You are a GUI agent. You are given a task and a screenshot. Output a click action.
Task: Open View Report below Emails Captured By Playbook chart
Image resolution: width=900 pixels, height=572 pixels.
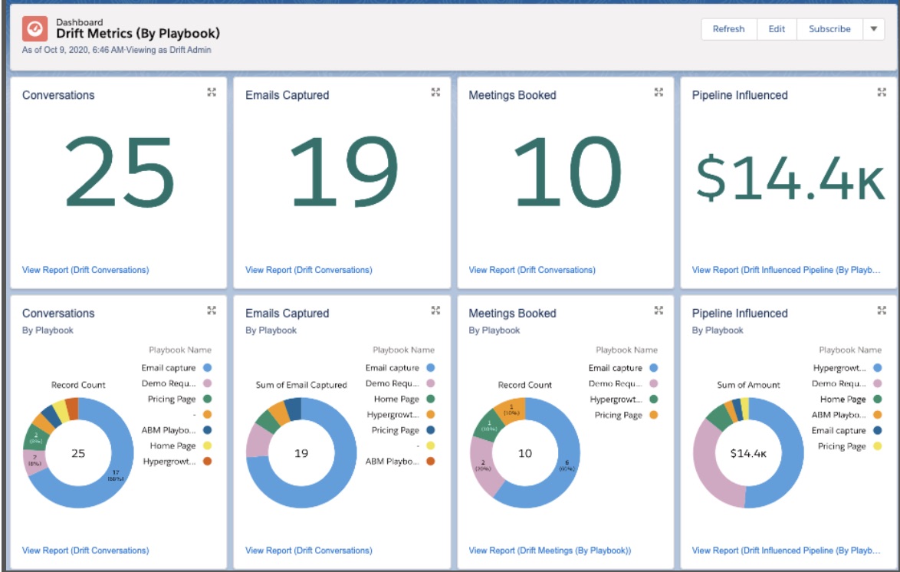click(x=309, y=551)
